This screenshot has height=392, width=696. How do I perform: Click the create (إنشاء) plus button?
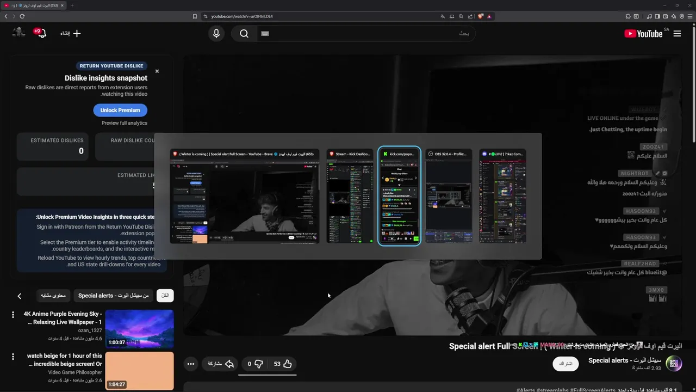pyautogui.click(x=71, y=34)
